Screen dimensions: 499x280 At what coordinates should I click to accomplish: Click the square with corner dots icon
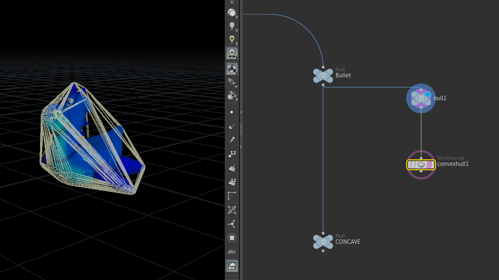pos(231,210)
